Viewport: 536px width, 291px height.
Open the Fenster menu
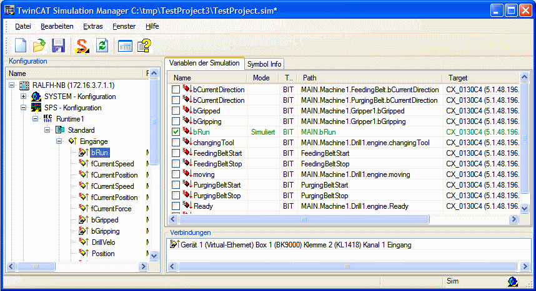click(124, 26)
